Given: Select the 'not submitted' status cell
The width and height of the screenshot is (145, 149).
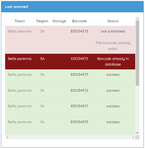Looking at the screenshot, I should 113,31.
